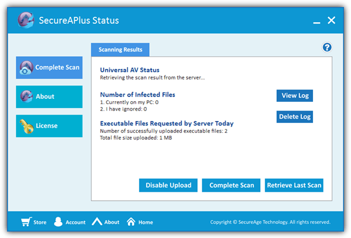Start a scan with bottom Complete Scan button
The image size is (351, 238).
click(231, 185)
